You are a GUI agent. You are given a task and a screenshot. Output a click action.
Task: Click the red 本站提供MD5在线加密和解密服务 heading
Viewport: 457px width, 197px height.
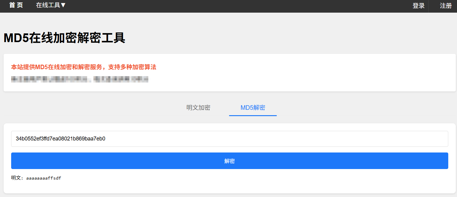point(84,67)
